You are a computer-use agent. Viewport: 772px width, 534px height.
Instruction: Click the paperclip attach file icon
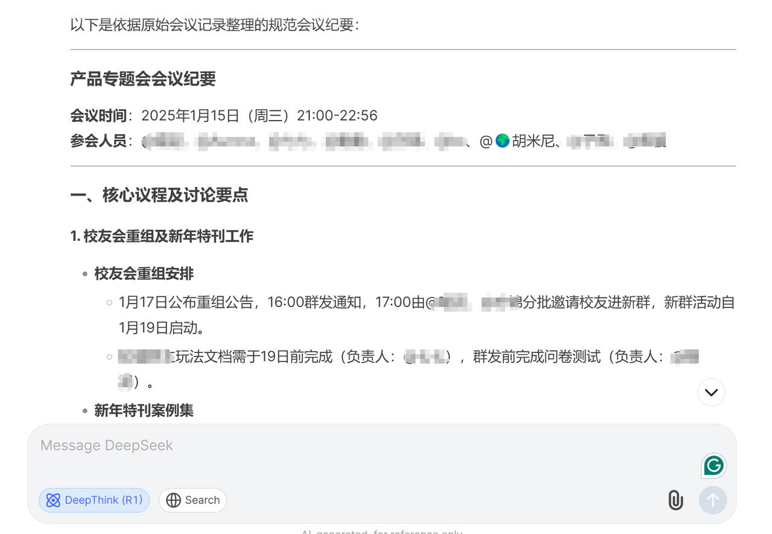point(675,500)
